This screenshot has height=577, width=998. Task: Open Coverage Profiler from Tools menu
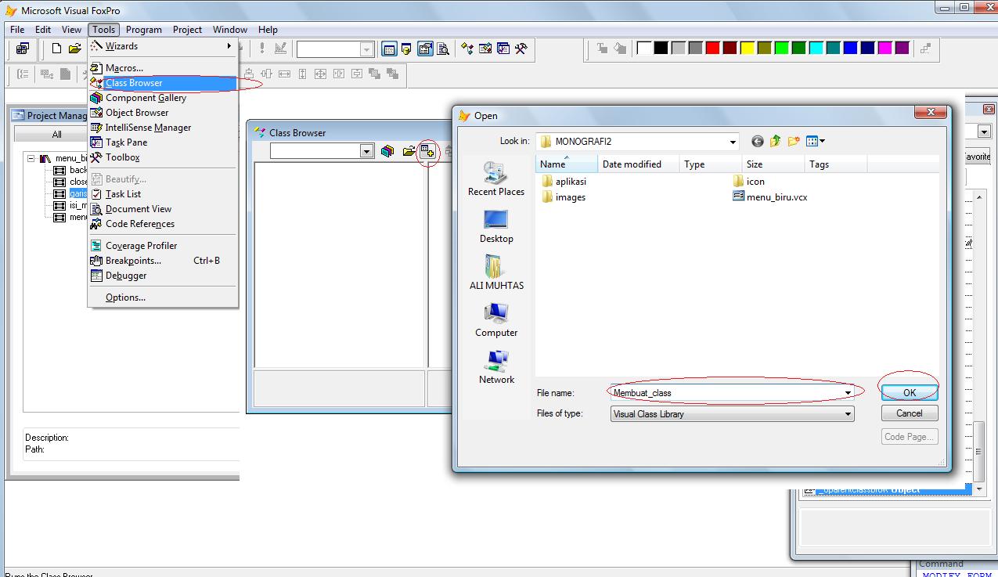click(x=162, y=246)
